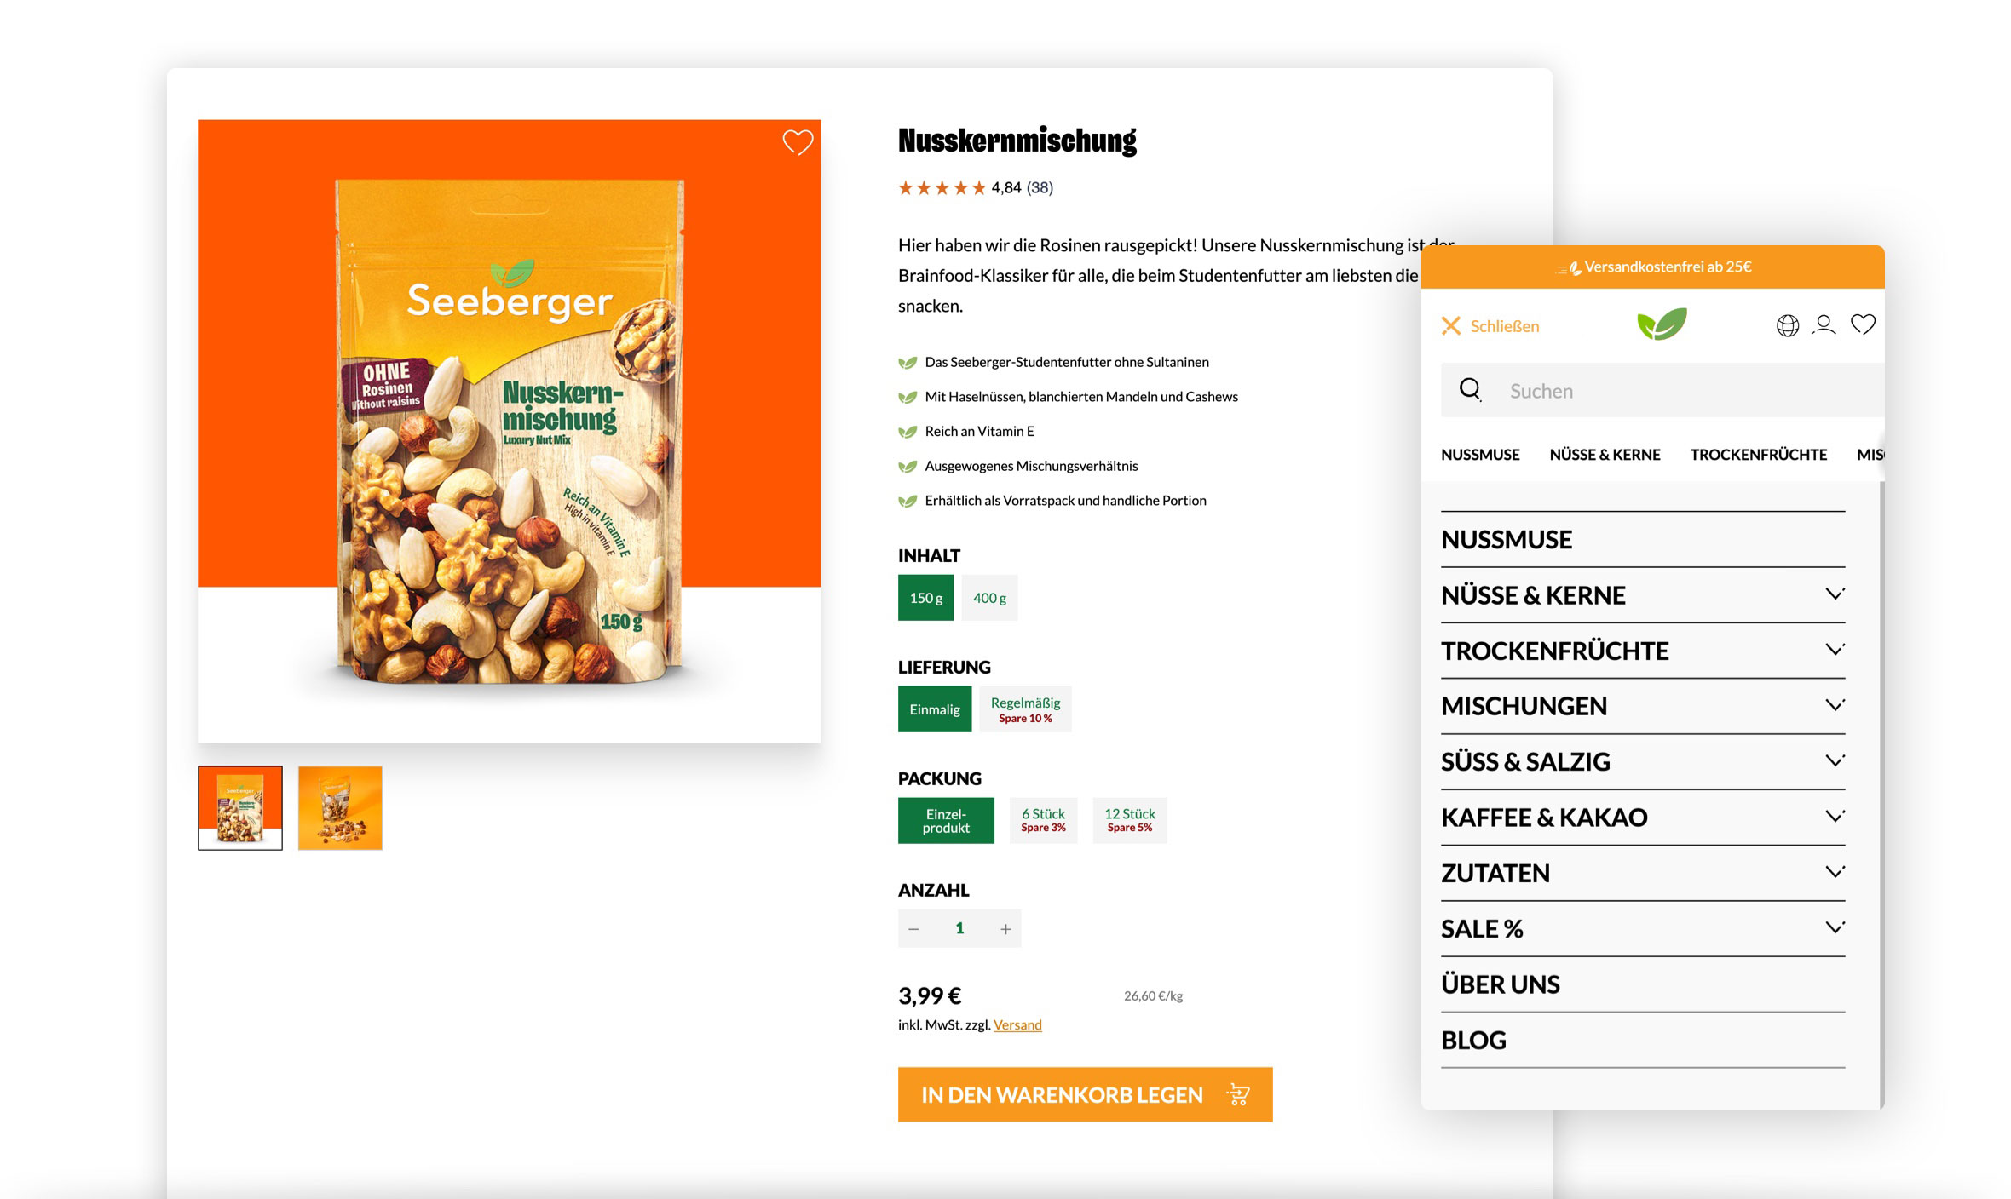Increase quantity with the plus stepper
Screen dimensions: 2011x1199
1005,929
